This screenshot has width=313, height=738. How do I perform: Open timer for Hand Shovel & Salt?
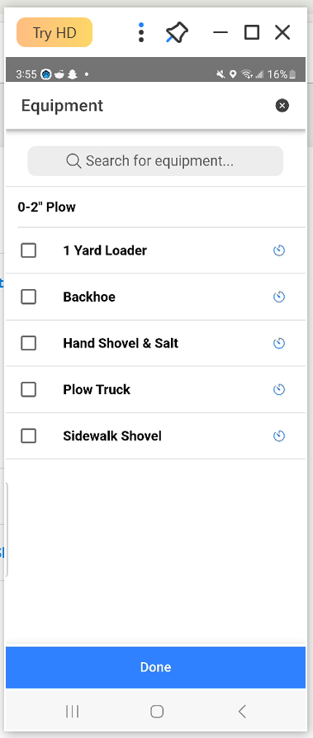tap(279, 343)
